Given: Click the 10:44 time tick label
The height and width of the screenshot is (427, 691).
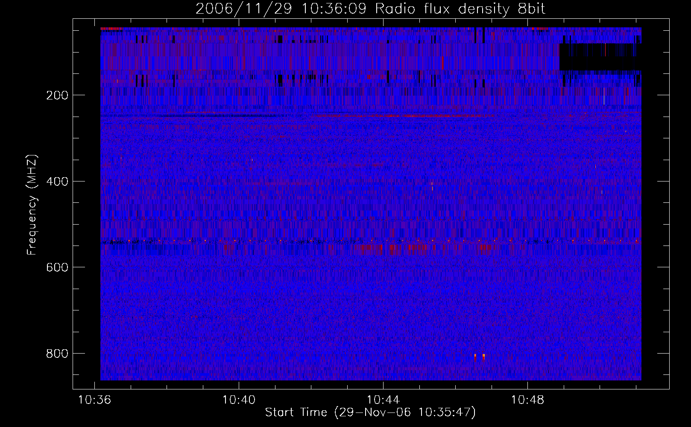Looking at the screenshot, I should coord(384,400).
